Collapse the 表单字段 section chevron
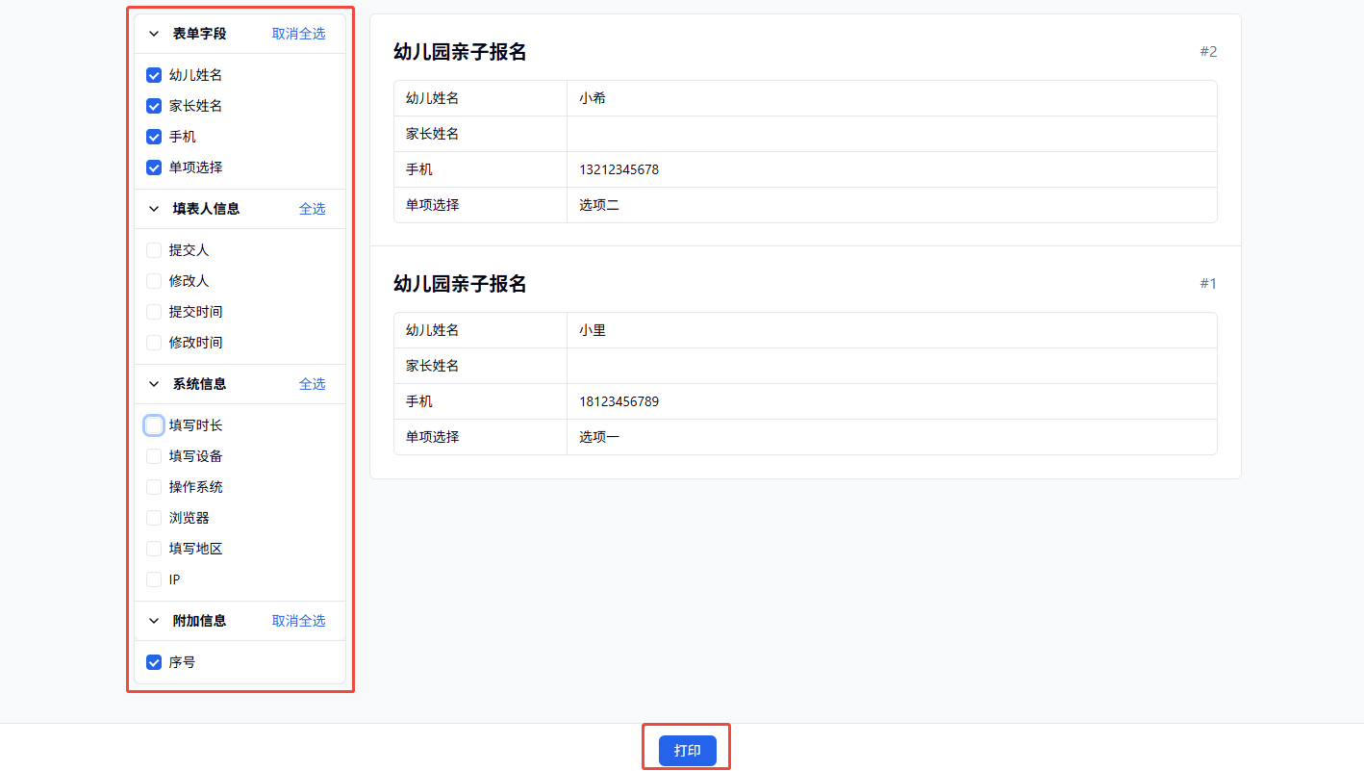 coord(154,34)
